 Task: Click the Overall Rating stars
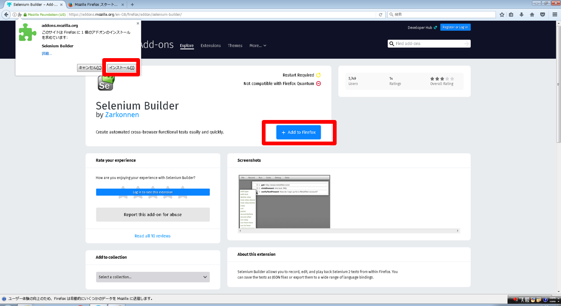(x=442, y=78)
